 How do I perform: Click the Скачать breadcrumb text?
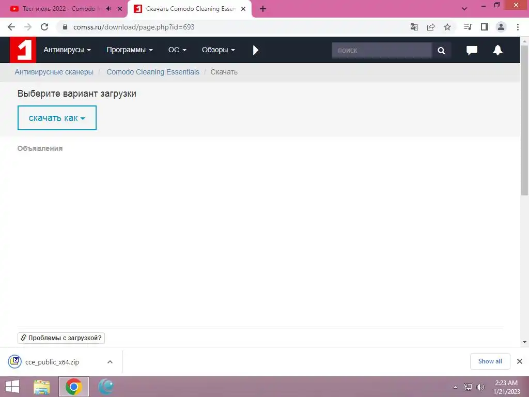(224, 72)
